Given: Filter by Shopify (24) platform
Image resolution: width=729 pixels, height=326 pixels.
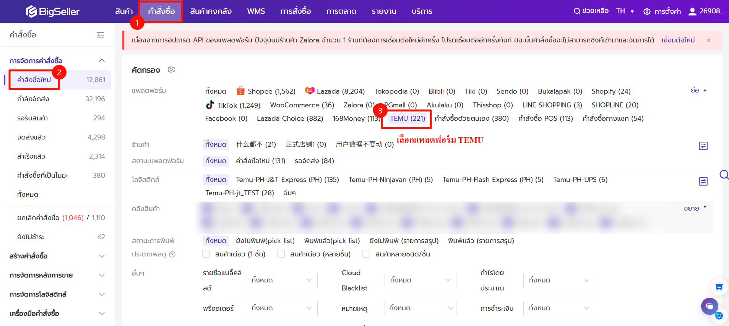Looking at the screenshot, I should point(611,91).
